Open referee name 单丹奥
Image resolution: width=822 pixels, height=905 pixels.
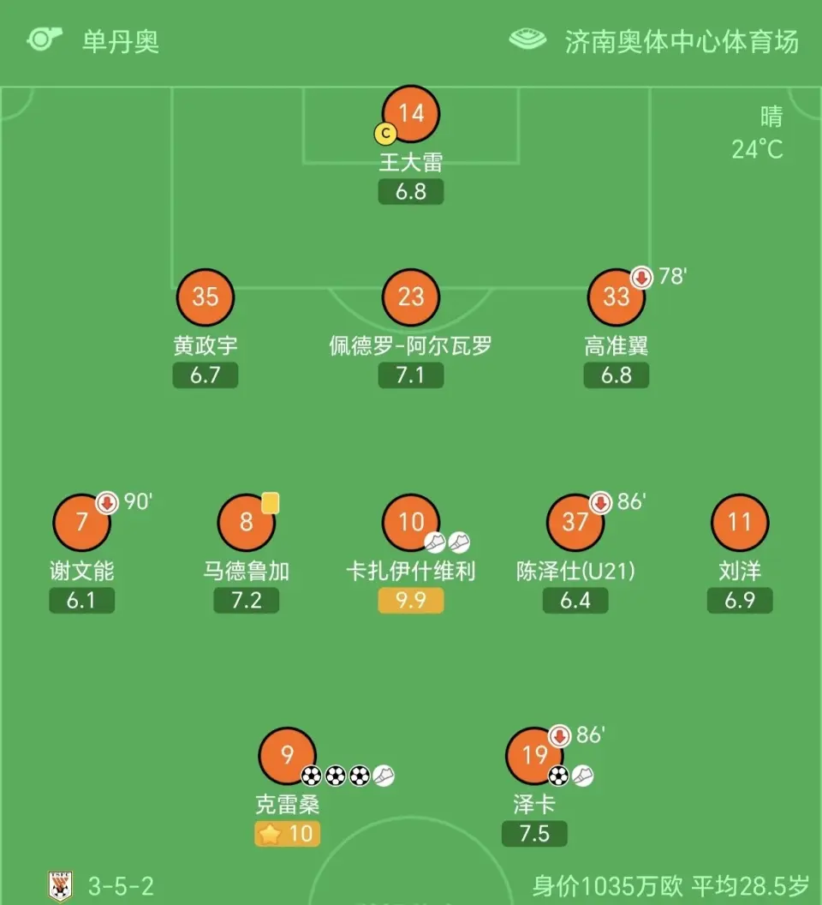(x=121, y=41)
